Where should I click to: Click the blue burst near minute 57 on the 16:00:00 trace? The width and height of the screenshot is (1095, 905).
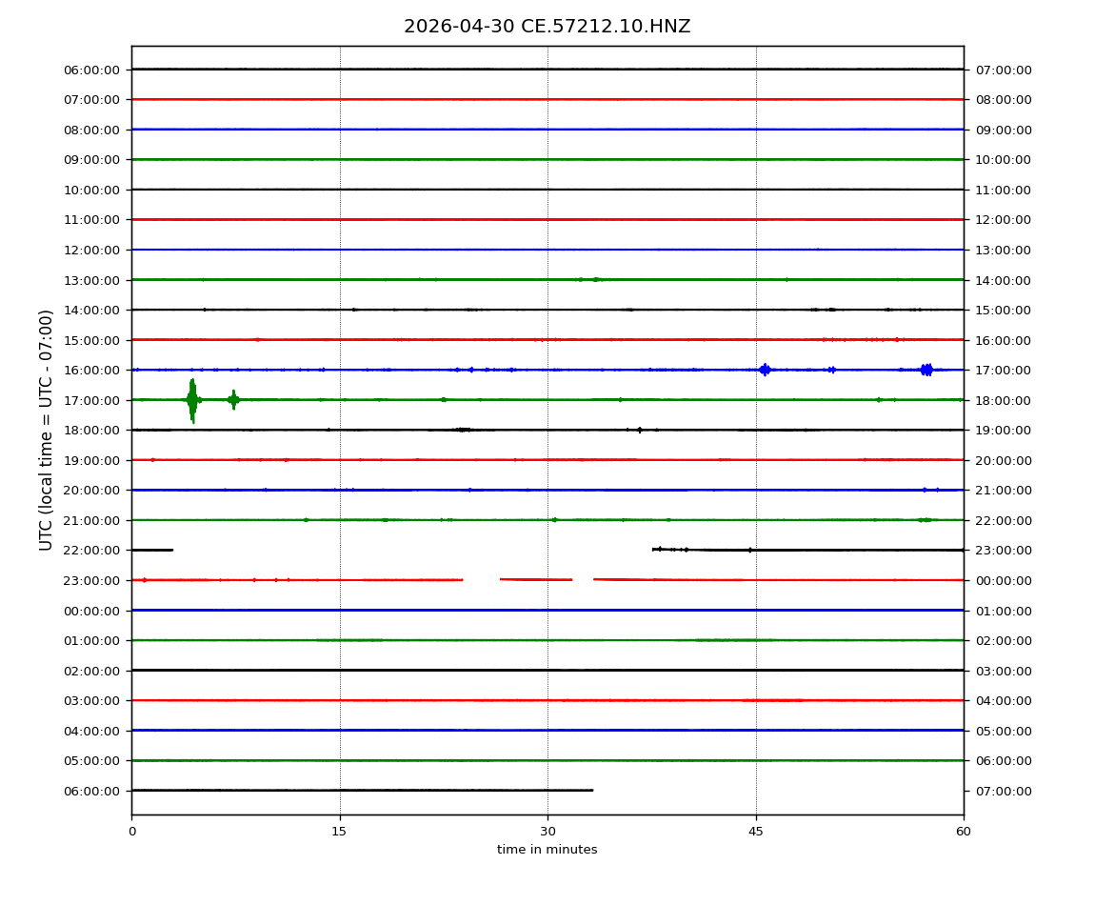coord(926,370)
